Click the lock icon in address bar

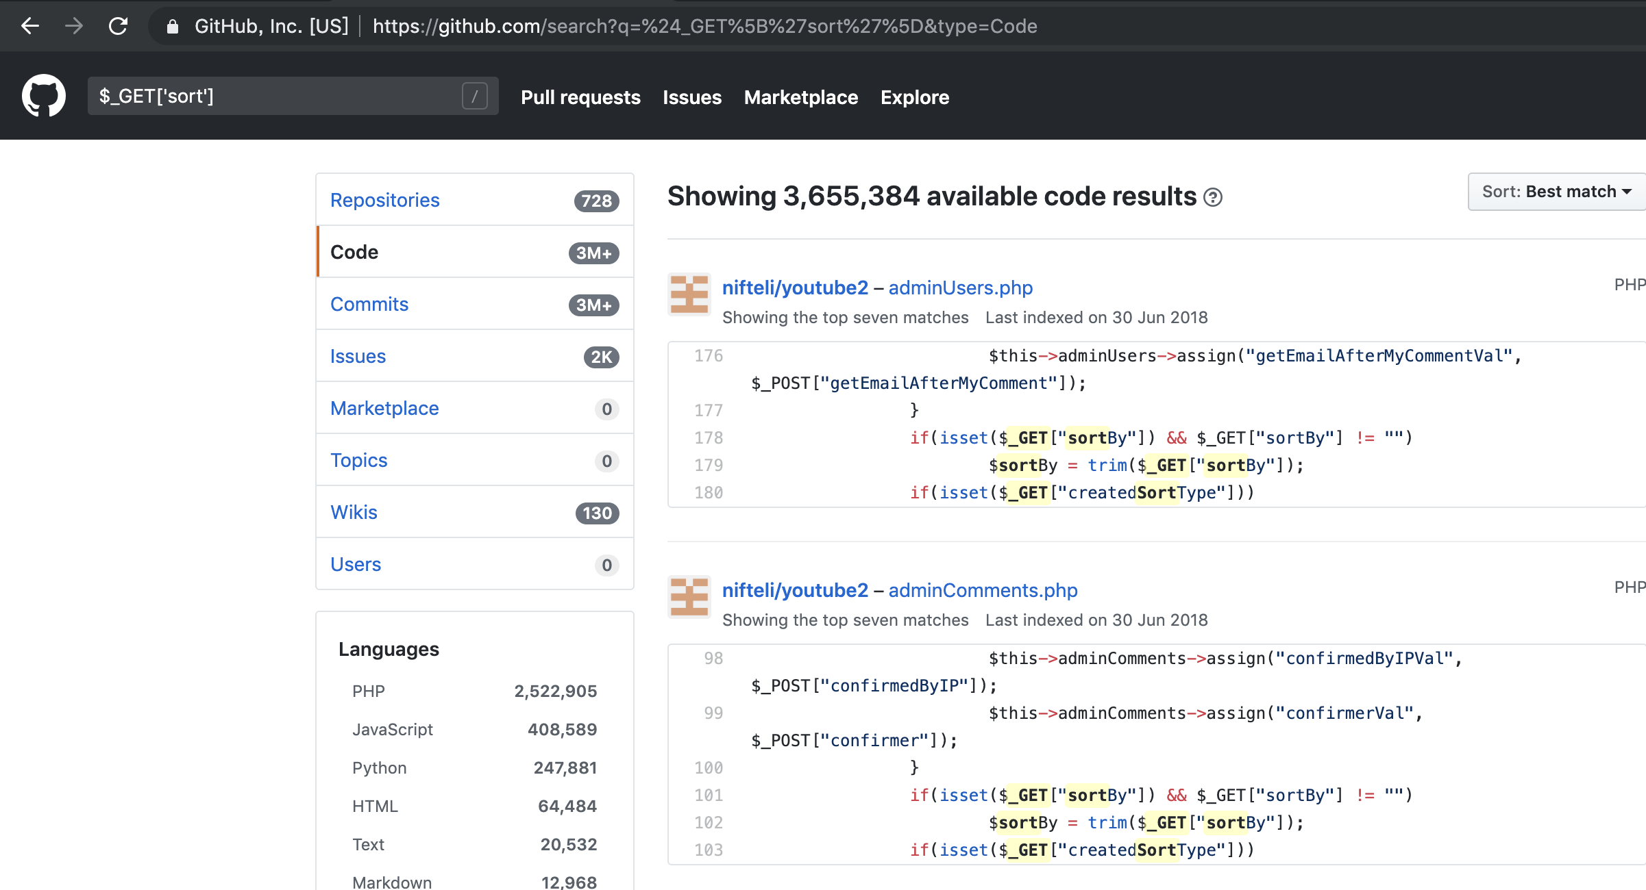tap(173, 27)
